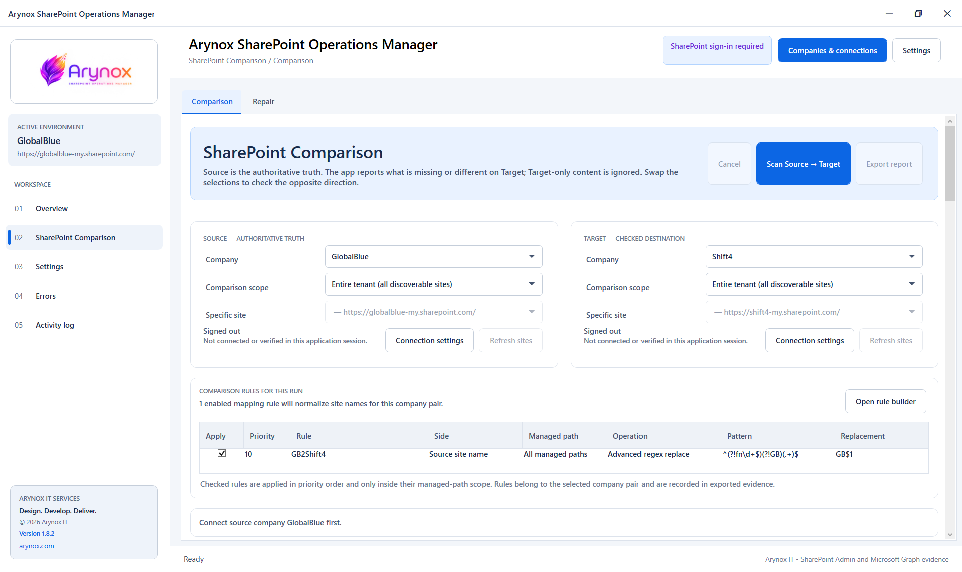Switch to the Repair tab

[x=263, y=102]
